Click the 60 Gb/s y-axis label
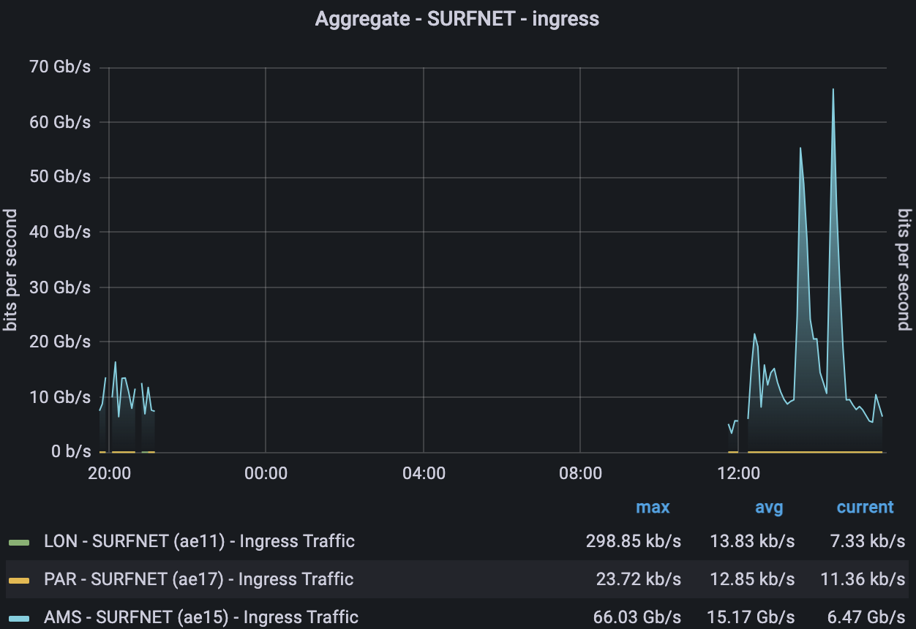 coord(61,122)
